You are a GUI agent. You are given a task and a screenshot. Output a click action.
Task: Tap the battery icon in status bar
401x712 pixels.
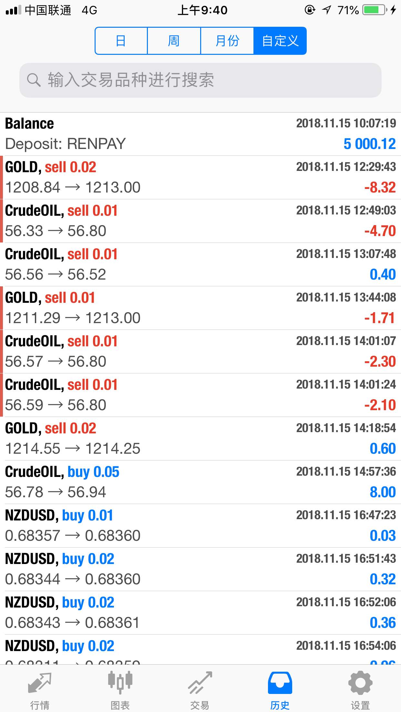[375, 10]
